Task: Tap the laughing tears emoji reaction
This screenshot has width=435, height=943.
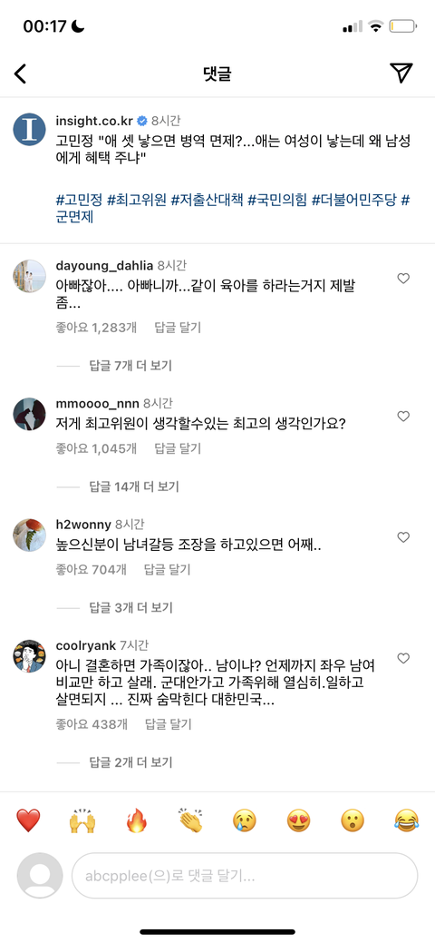Action: 407,820
